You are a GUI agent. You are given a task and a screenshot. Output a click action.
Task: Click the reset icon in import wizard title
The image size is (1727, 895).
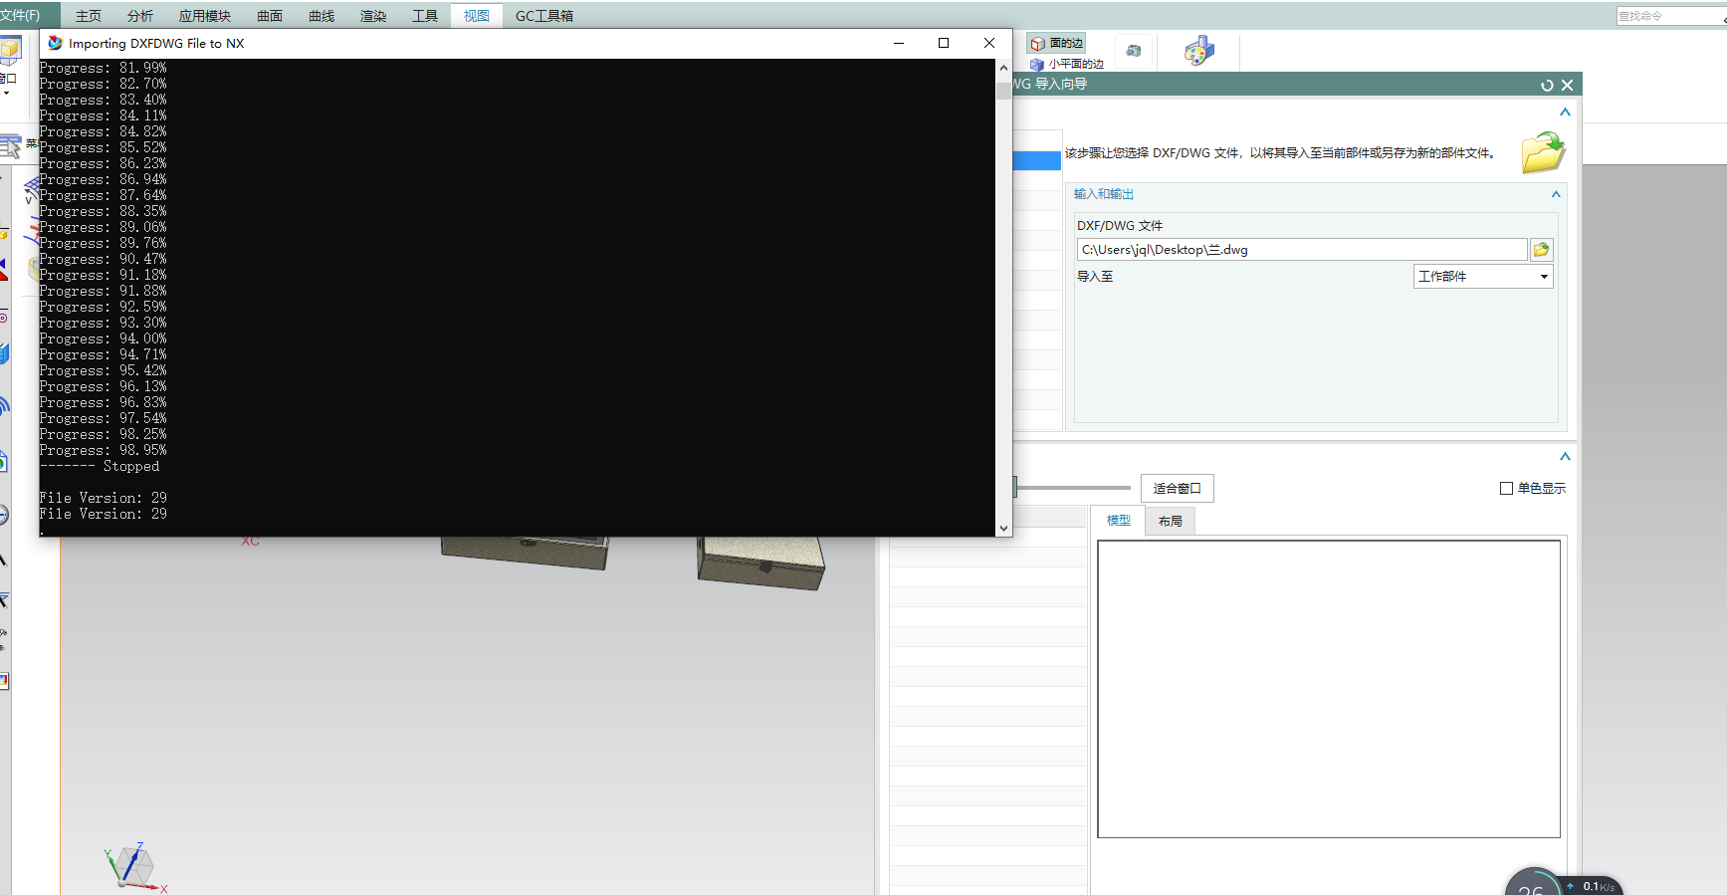point(1547,86)
